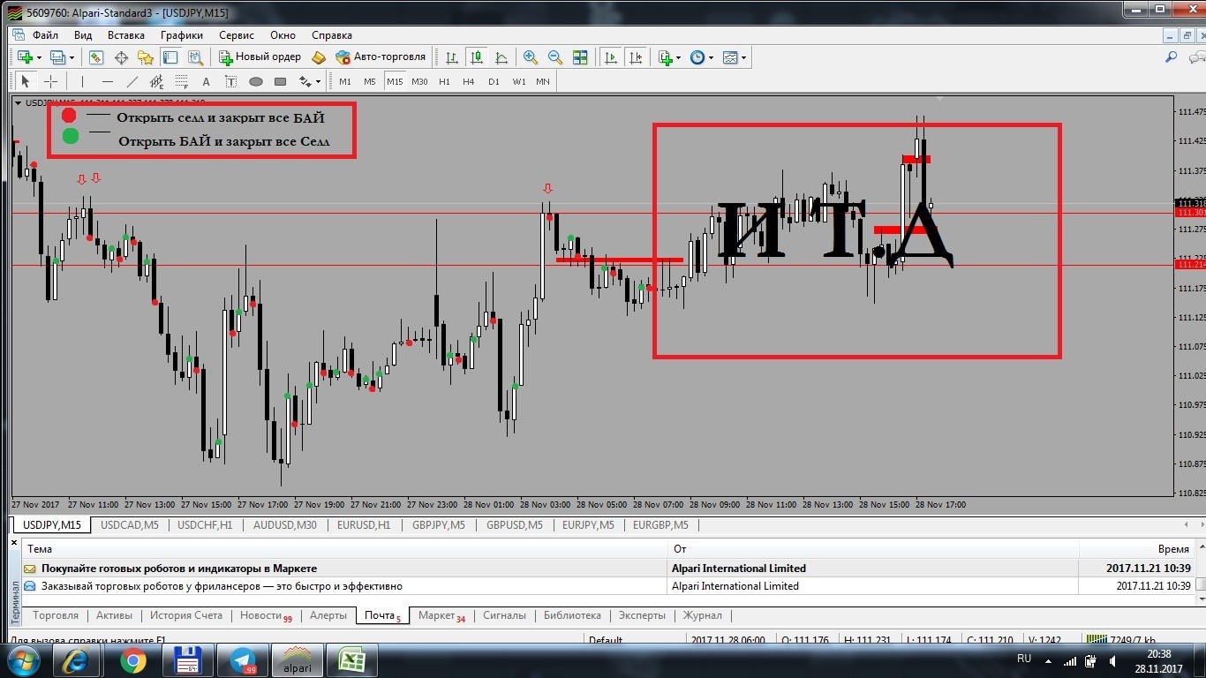Set timeframe to H4

click(x=468, y=81)
